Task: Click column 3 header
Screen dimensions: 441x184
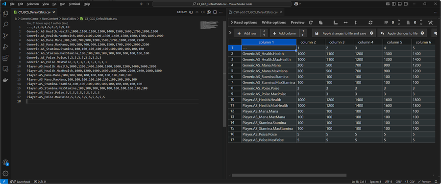Action: point(339,42)
